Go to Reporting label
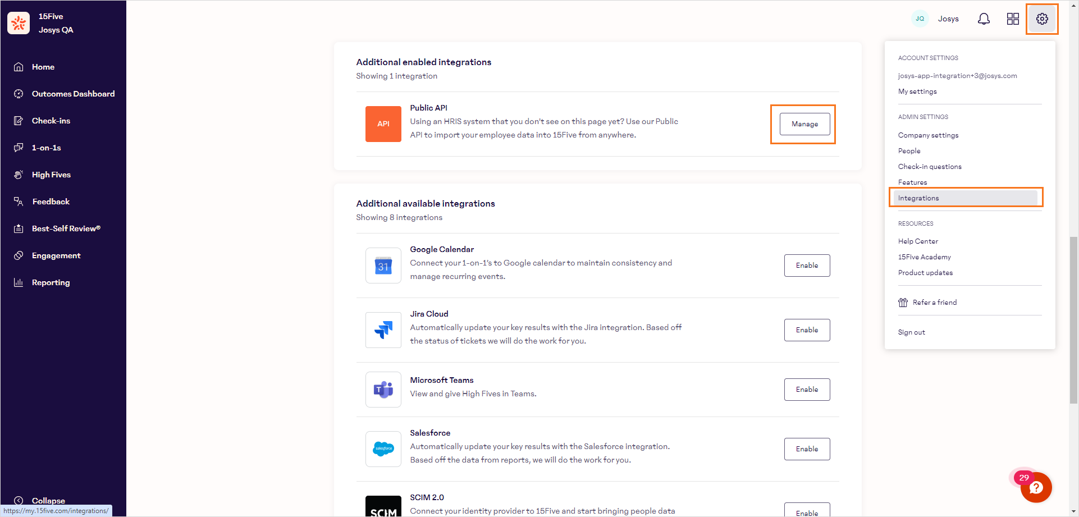The image size is (1079, 517). (51, 282)
